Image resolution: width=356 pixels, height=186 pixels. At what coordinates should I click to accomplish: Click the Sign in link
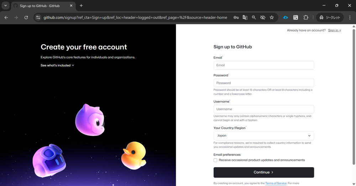tap(334, 30)
